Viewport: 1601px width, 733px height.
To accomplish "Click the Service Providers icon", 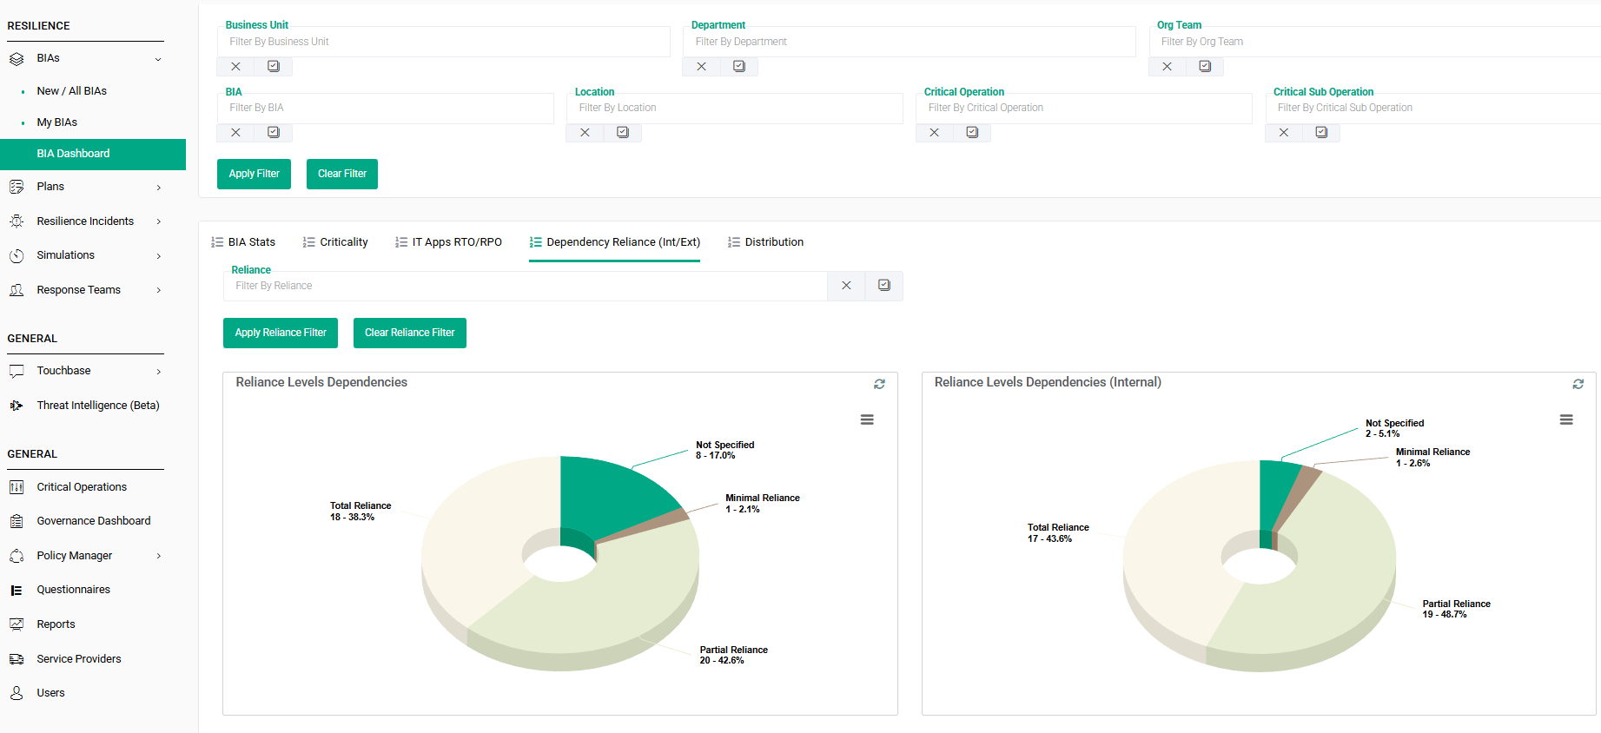I will (x=17, y=659).
